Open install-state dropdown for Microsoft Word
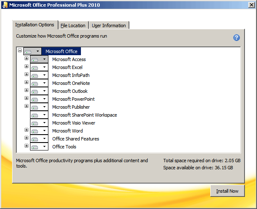 point(39,131)
